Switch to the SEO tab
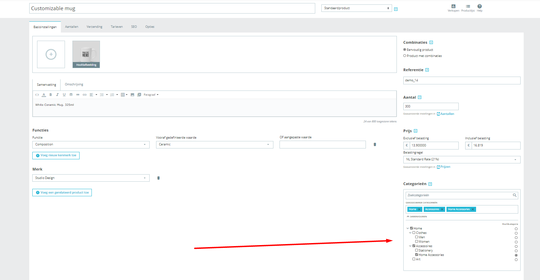 pos(134,27)
